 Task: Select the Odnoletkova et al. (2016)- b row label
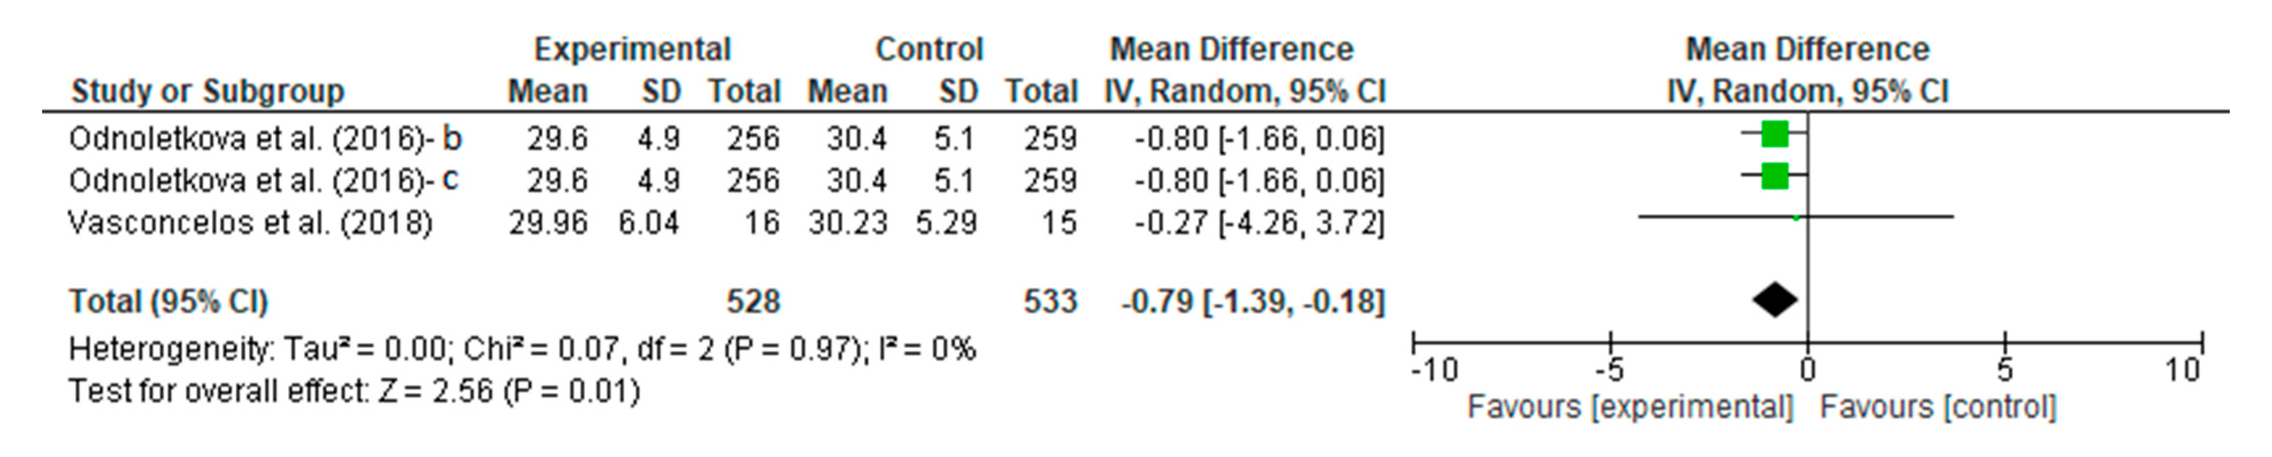(265, 138)
